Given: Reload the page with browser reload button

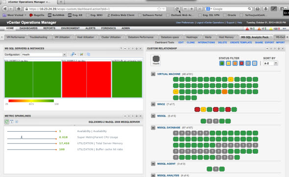Looking at the screenshot, I should (x=177, y=9).
